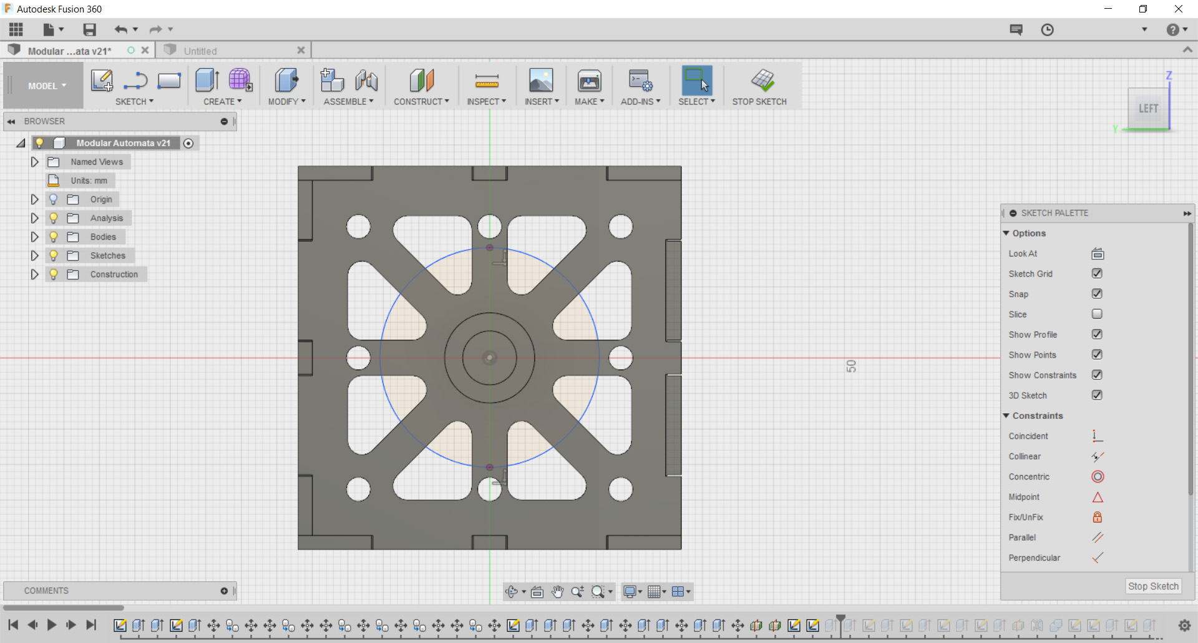Enable the Slice checkbox
The image size is (1198, 643).
click(1097, 314)
